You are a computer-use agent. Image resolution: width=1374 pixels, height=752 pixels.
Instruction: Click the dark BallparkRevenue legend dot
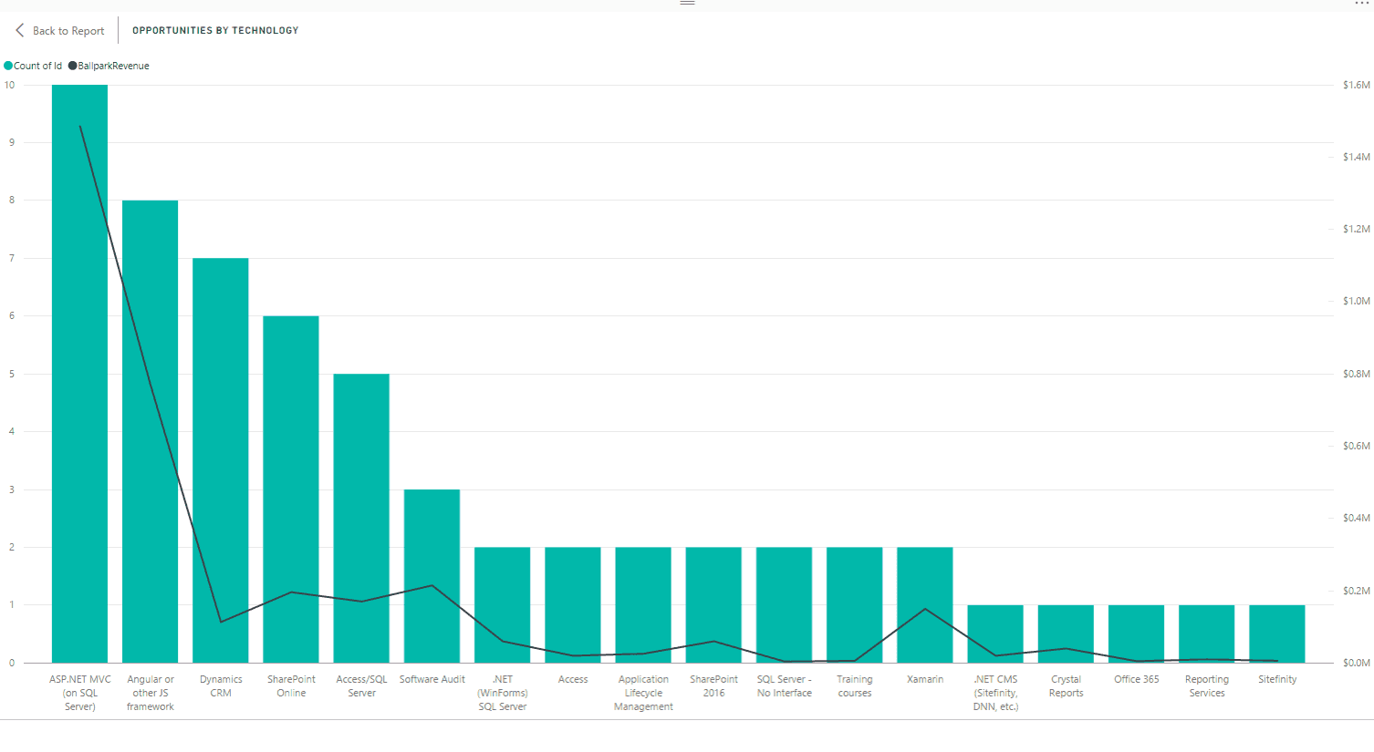pos(73,66)
